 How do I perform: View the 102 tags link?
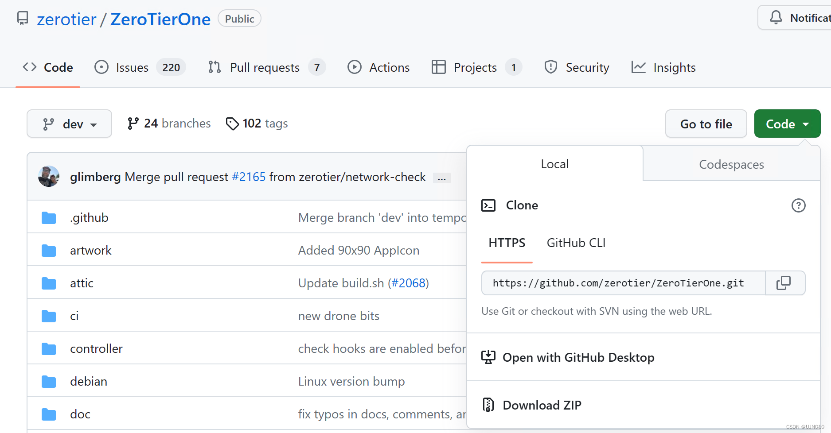tap(257, 123)
